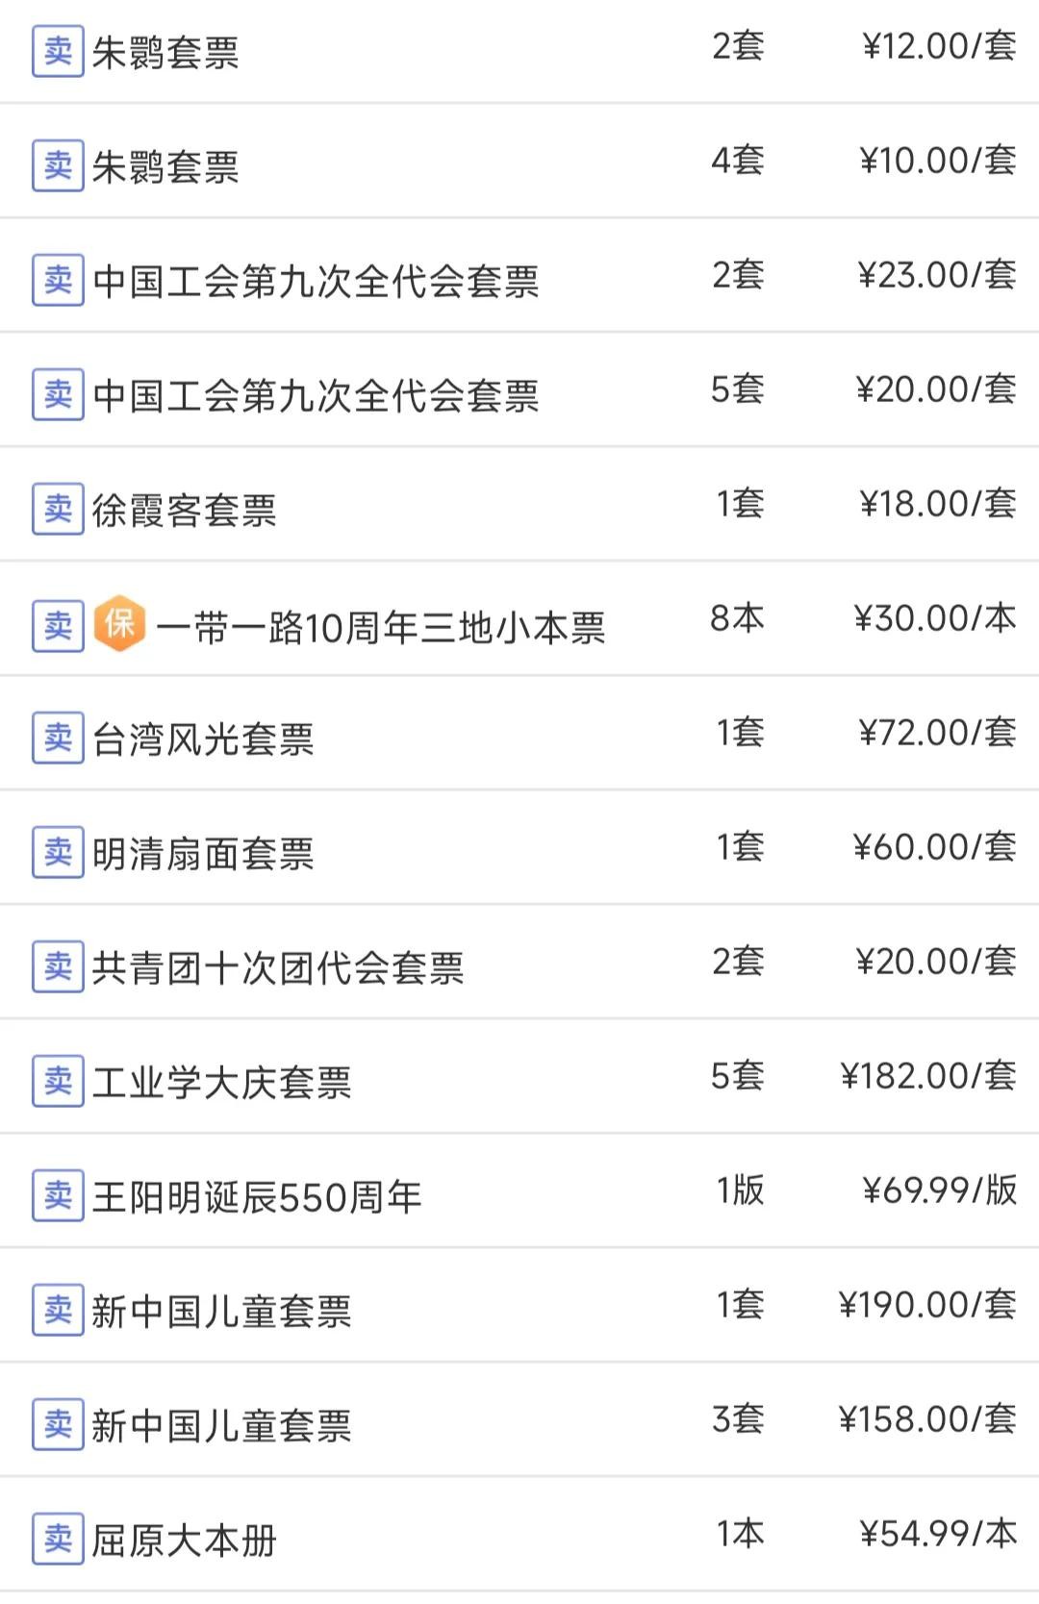Click the 卖 icon beside 明清扇面套票
The height and width of the screenshot is (1604, 1039).
(x=58, y=852)
